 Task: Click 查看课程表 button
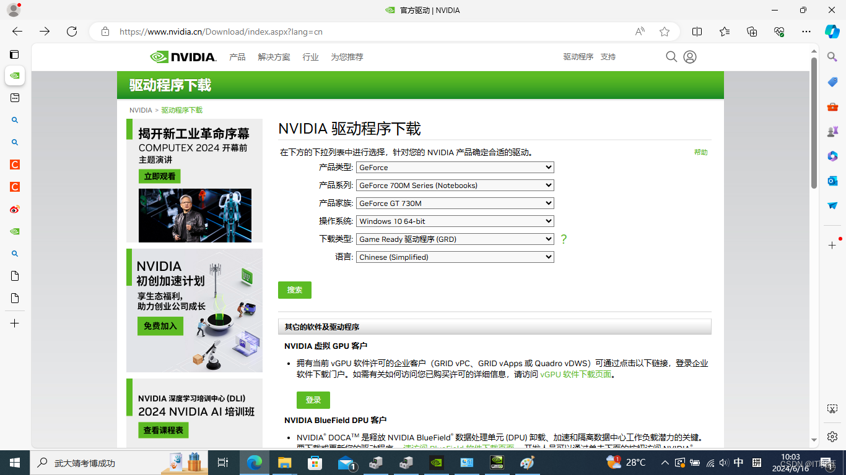[x=164, y=430]
